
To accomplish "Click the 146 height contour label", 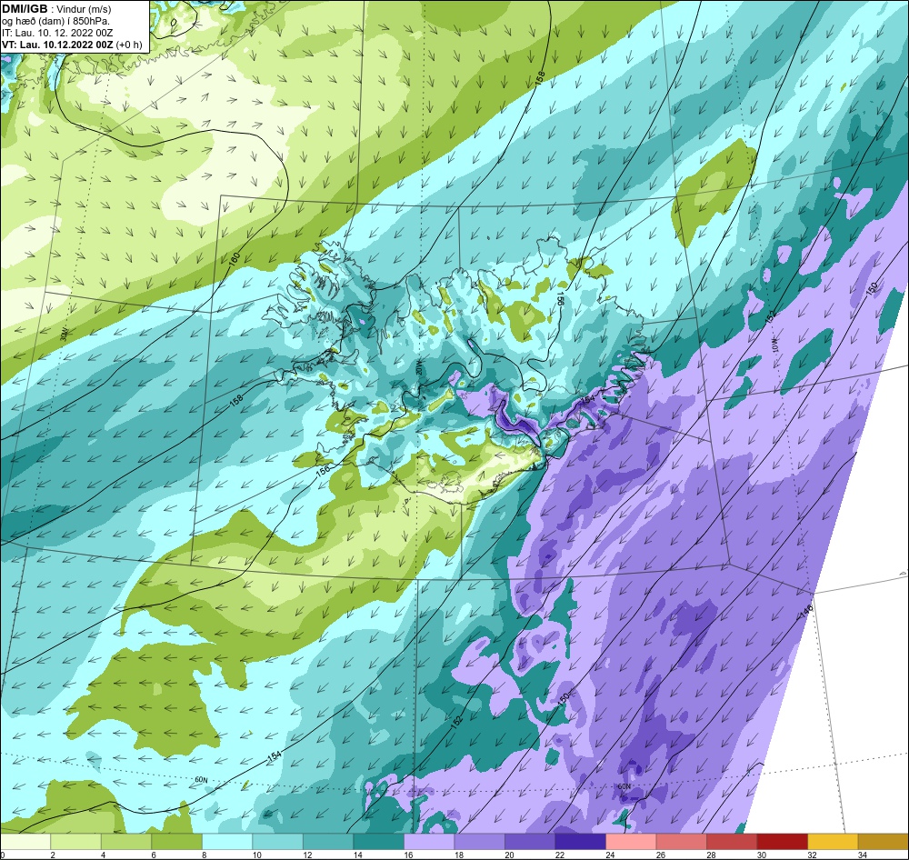I will [807, 609].
